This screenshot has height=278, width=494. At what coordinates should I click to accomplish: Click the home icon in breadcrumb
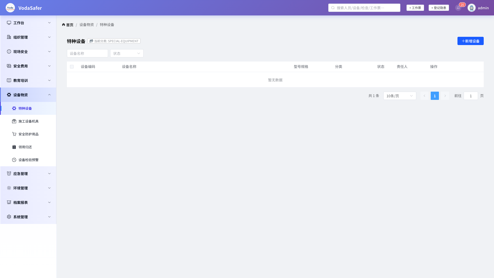64,25
